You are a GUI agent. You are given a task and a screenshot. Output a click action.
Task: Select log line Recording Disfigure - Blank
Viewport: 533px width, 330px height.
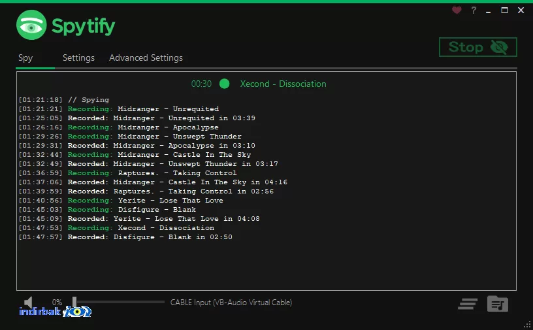click(x=107, y=210)
